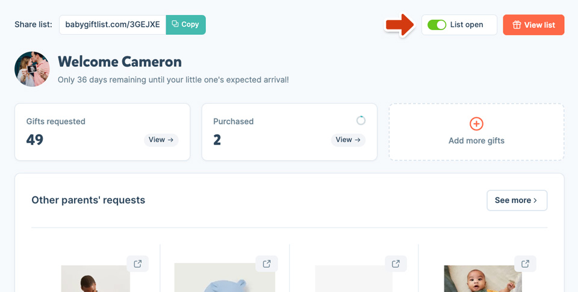The width and height of the screenshot is (578, 292).
Task: Expand See more of other parents' requests
Action: pyautogui.click(x=517, y=200)
